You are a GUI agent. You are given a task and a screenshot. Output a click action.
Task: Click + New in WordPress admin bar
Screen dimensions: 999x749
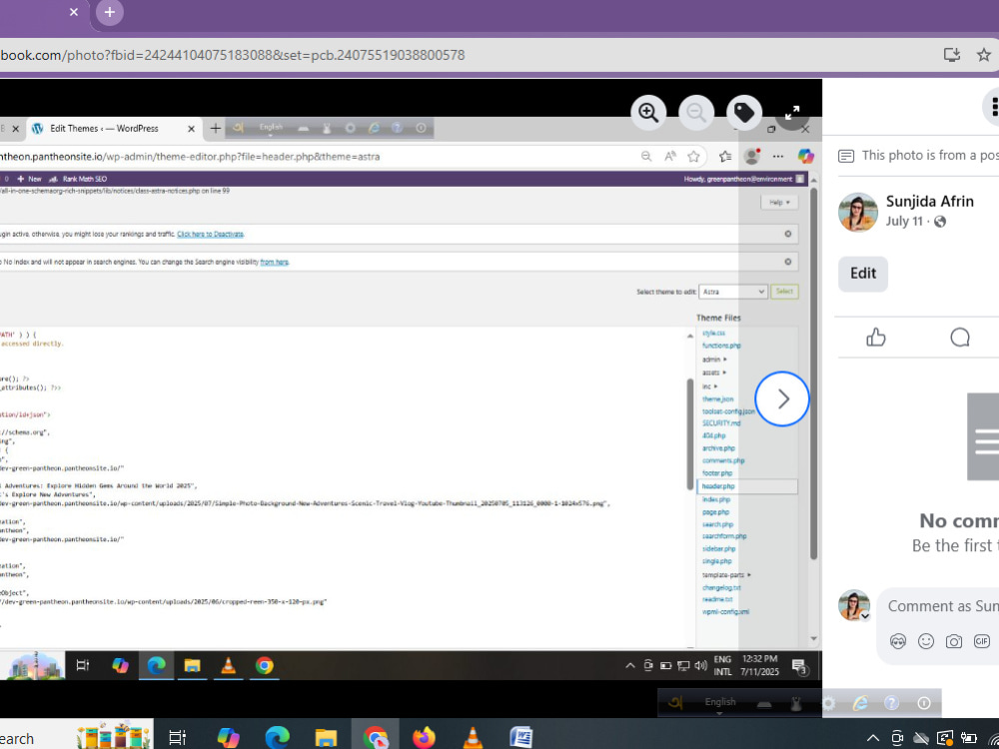29,179
